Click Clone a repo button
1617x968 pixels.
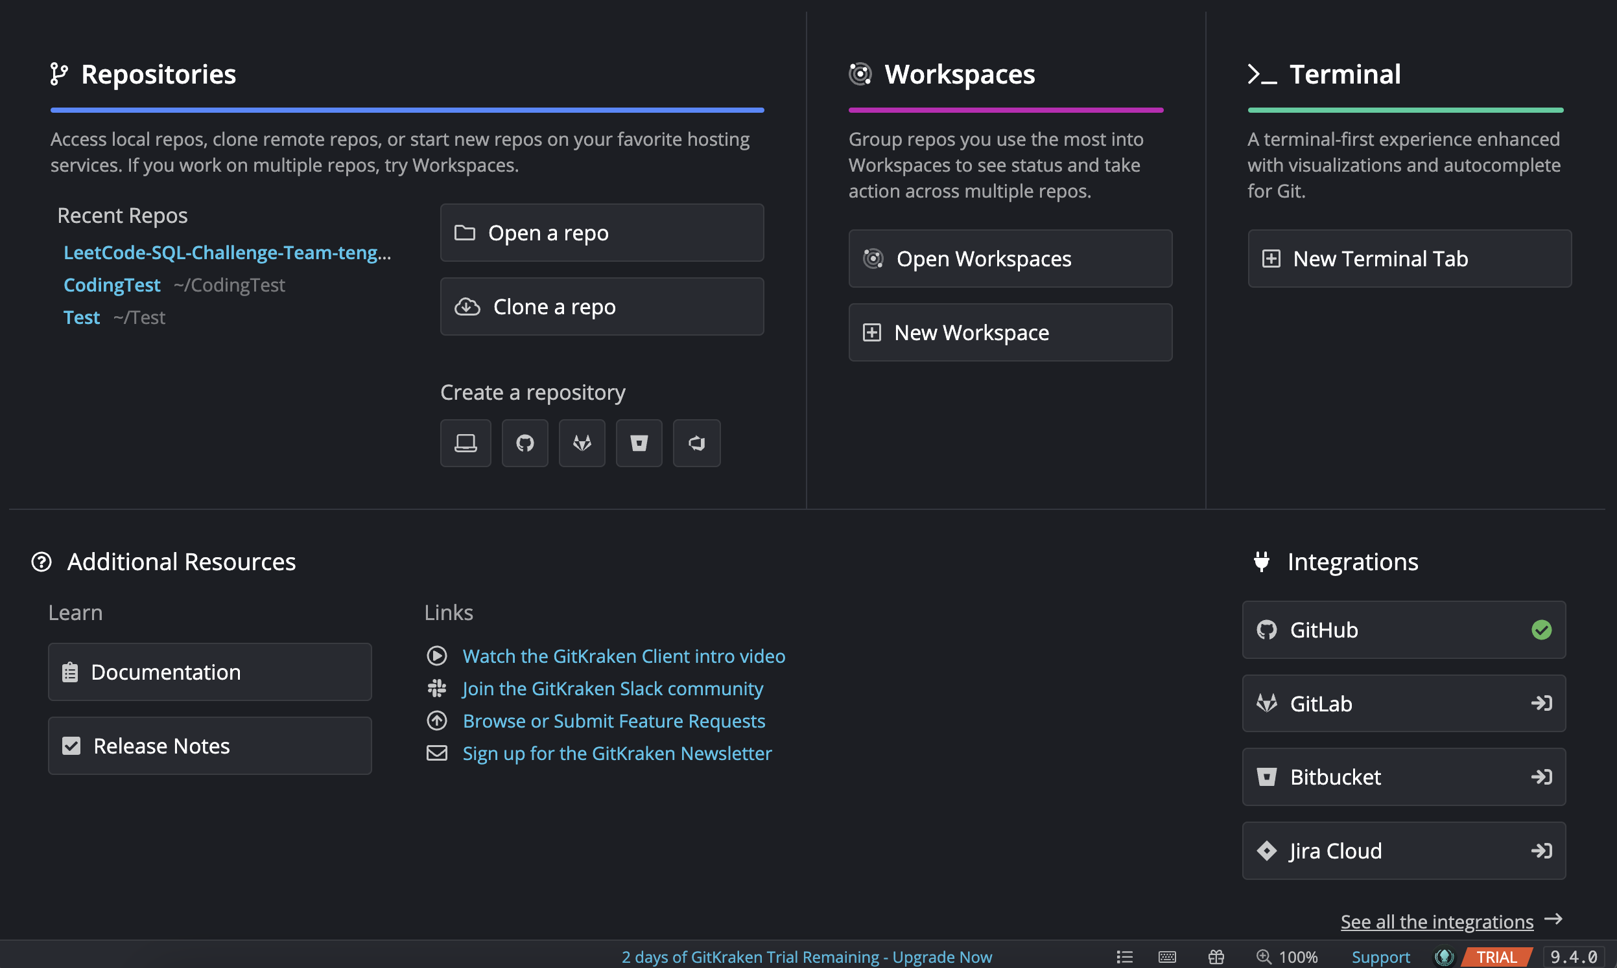point(602,306)
